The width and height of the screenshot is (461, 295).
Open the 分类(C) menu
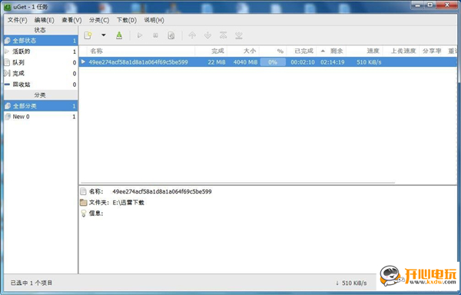[x=99, y=20]
